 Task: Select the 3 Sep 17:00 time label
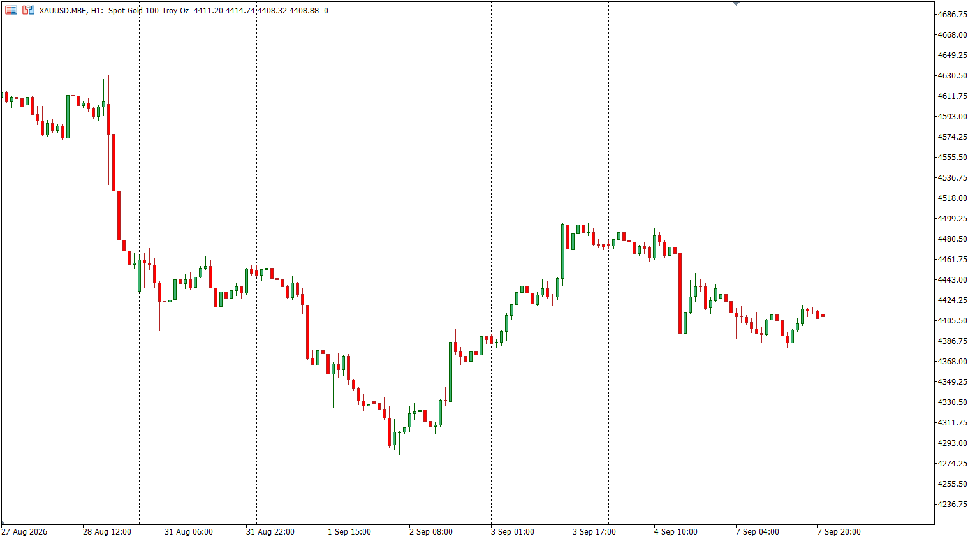[594, 532]
